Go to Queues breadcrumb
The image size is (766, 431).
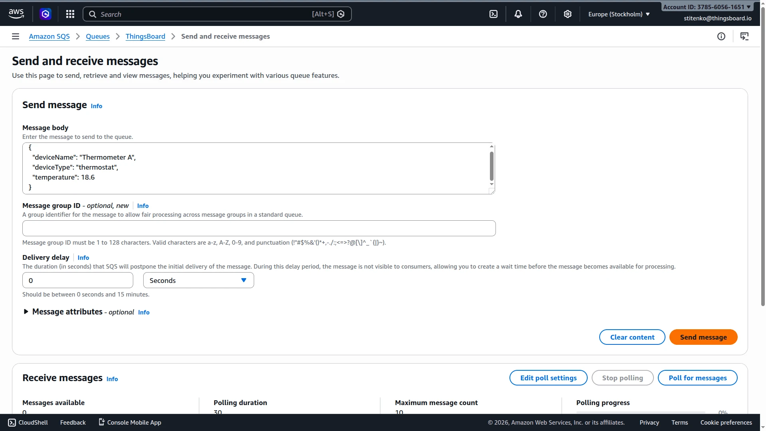pos(98,36)
